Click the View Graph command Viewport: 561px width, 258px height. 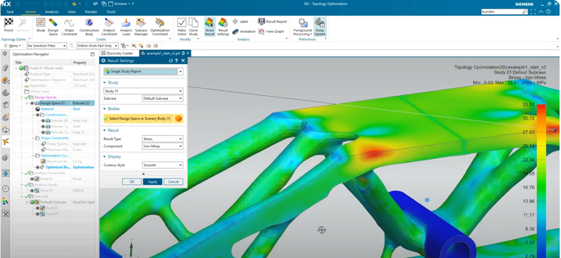coord(271,32)
